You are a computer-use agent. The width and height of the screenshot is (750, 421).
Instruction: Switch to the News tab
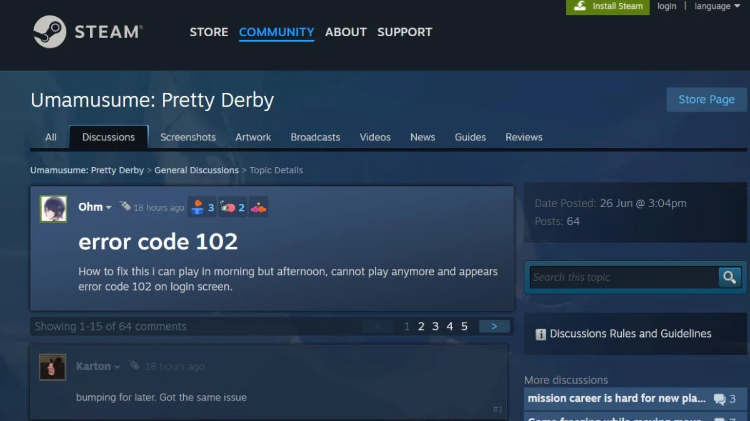click(422, 137)
